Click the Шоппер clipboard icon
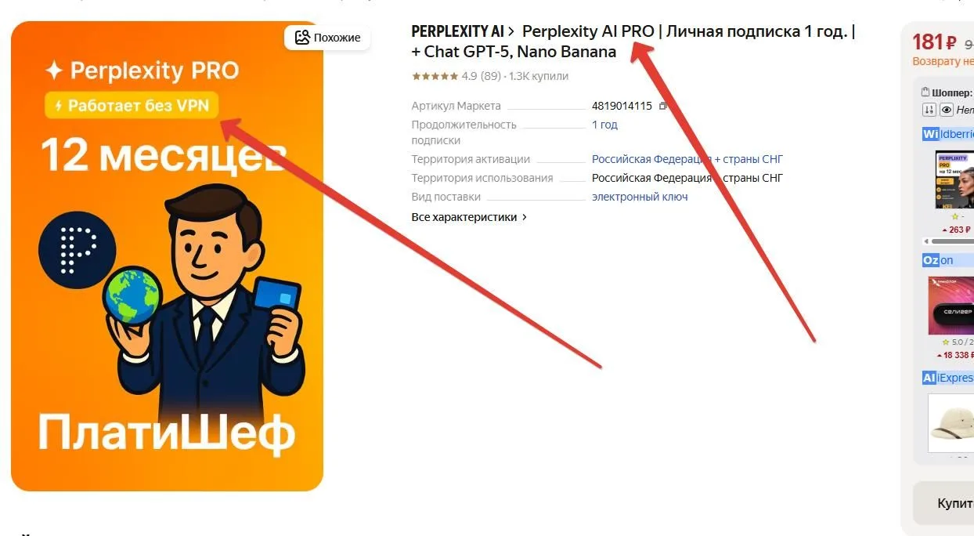This screenshot has height=536, width=974. pyautogui.click(x=925, y=92)
